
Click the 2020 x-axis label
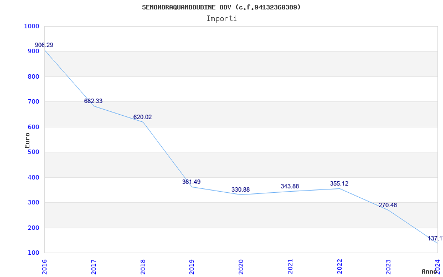tap(241, 266)
